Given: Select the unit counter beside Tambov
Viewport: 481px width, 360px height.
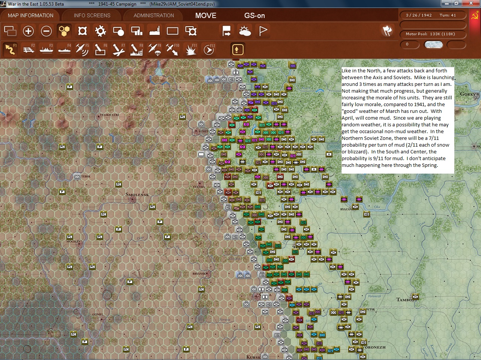Looking at the screenshot, I should point(415,297).
